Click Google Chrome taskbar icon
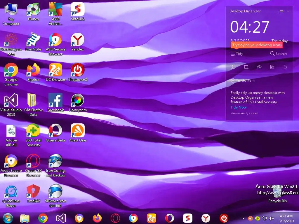The width and height of the screenshot is (299, 224). pyautogui.click(x=43, y=218)
